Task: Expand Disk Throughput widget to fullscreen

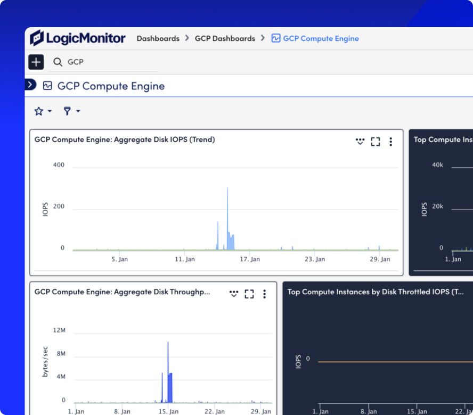Action: (249, 294)
